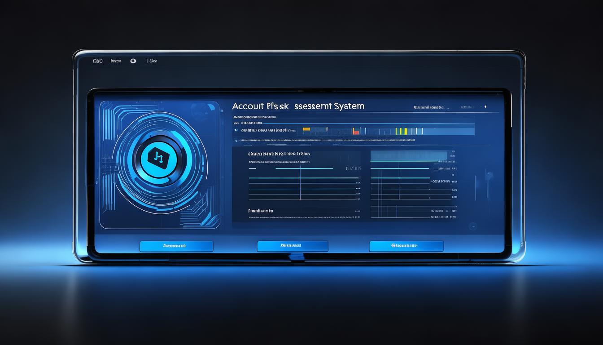Image resolution: width=603 pixels, height=345 pixels.
Task: Click the yellow segment on the risk bar
Action: pyautogui.click(x=306, y=129)
